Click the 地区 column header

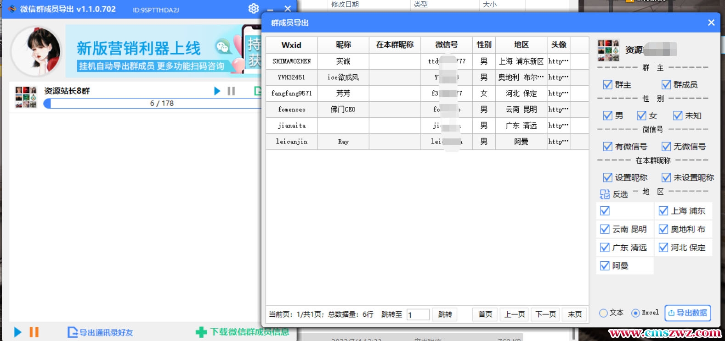(x=521, y=45)
